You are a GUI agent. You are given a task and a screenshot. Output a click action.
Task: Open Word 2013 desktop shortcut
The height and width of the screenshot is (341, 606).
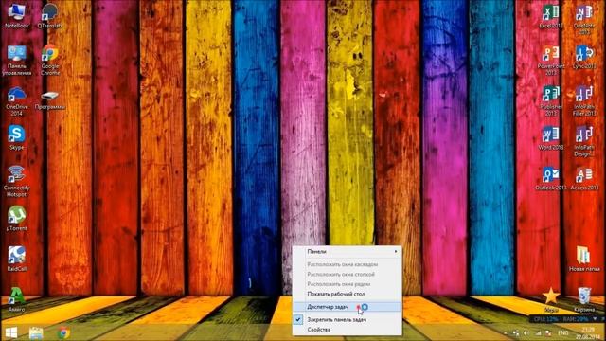(551, 138)
